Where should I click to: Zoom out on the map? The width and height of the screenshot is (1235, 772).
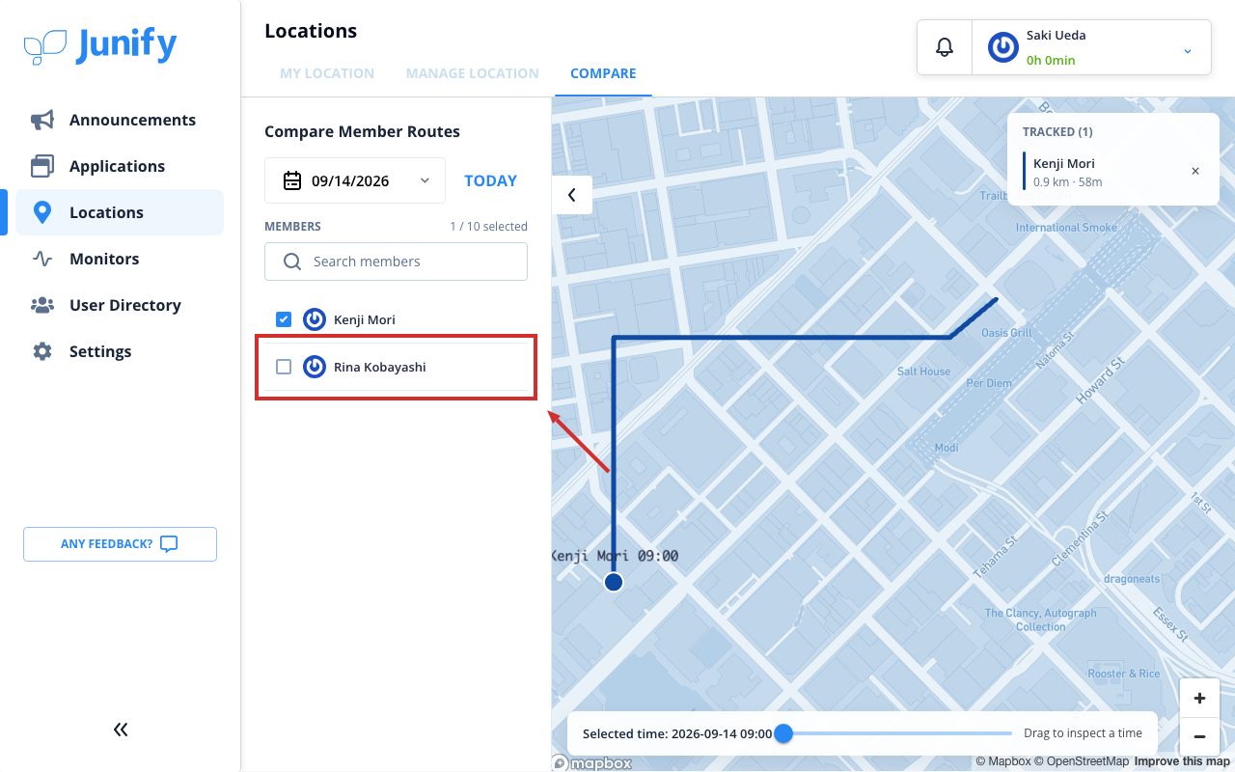tap(1199, 736)
